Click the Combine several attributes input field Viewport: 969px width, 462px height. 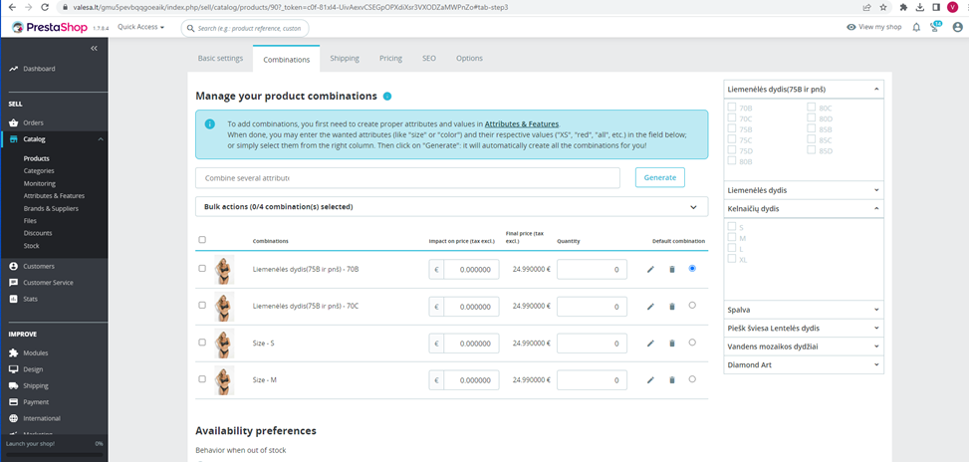(407, 177)
